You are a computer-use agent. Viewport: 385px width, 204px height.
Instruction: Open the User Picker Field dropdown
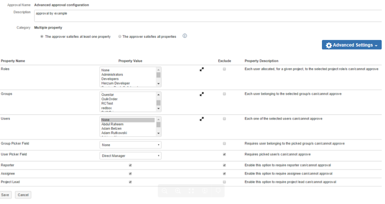[x=130, y=156]
